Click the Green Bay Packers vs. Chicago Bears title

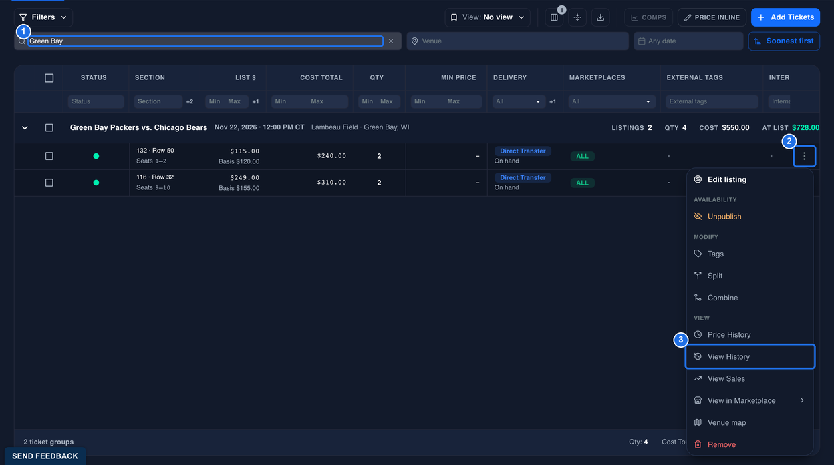(138, 128)
